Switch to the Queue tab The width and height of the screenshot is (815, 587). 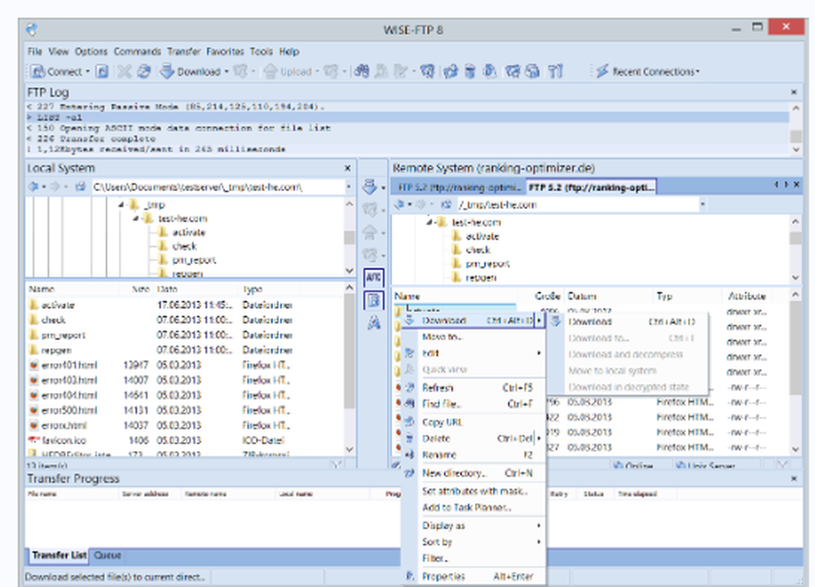[x=108, y=555]
